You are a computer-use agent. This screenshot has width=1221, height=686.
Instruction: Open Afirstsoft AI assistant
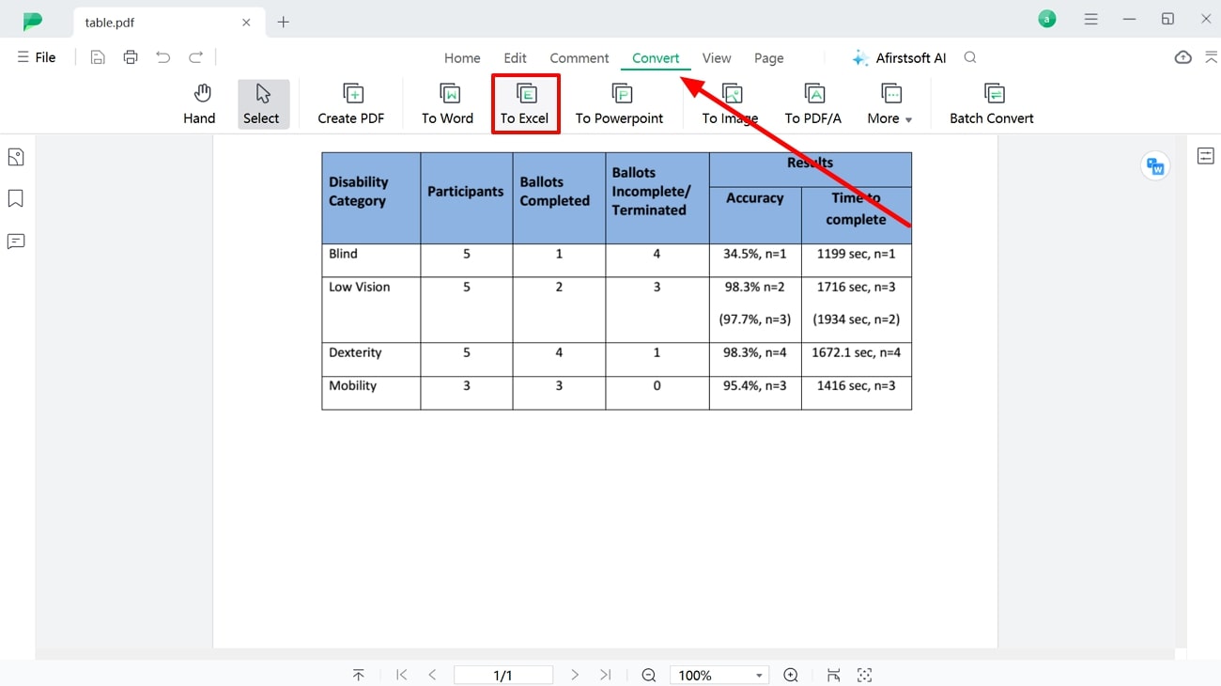(x=899, y=58)
